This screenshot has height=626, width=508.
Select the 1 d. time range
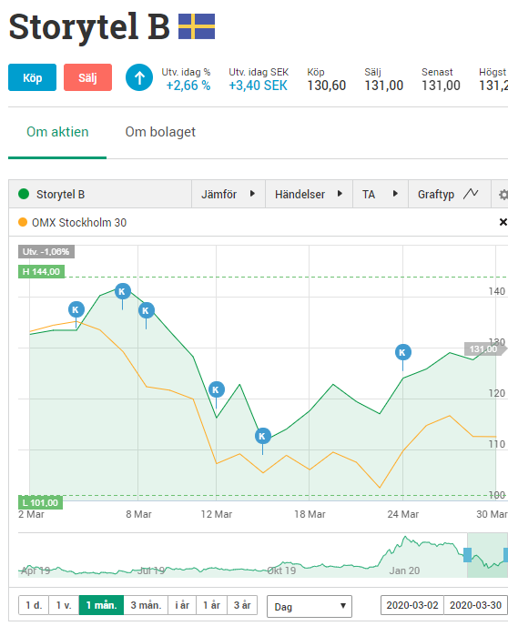point(34,605)
